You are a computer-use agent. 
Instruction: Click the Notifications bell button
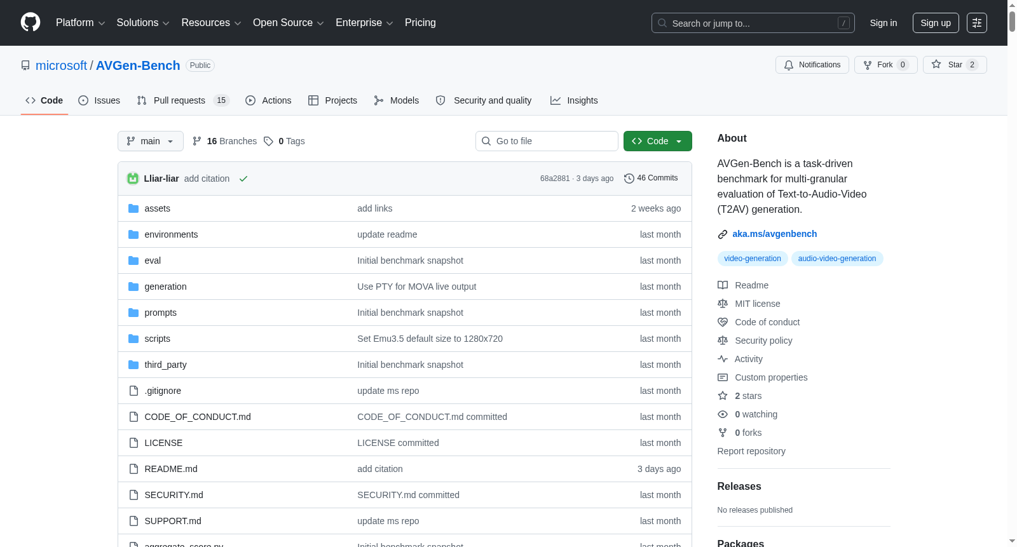tap(812, 65)
